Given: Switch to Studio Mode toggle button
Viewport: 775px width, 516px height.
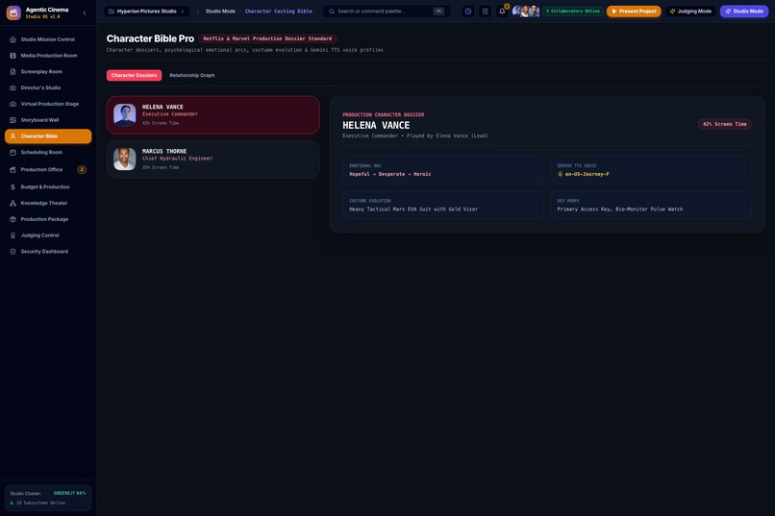Looking at the screenshot, I should coord(744,12).
